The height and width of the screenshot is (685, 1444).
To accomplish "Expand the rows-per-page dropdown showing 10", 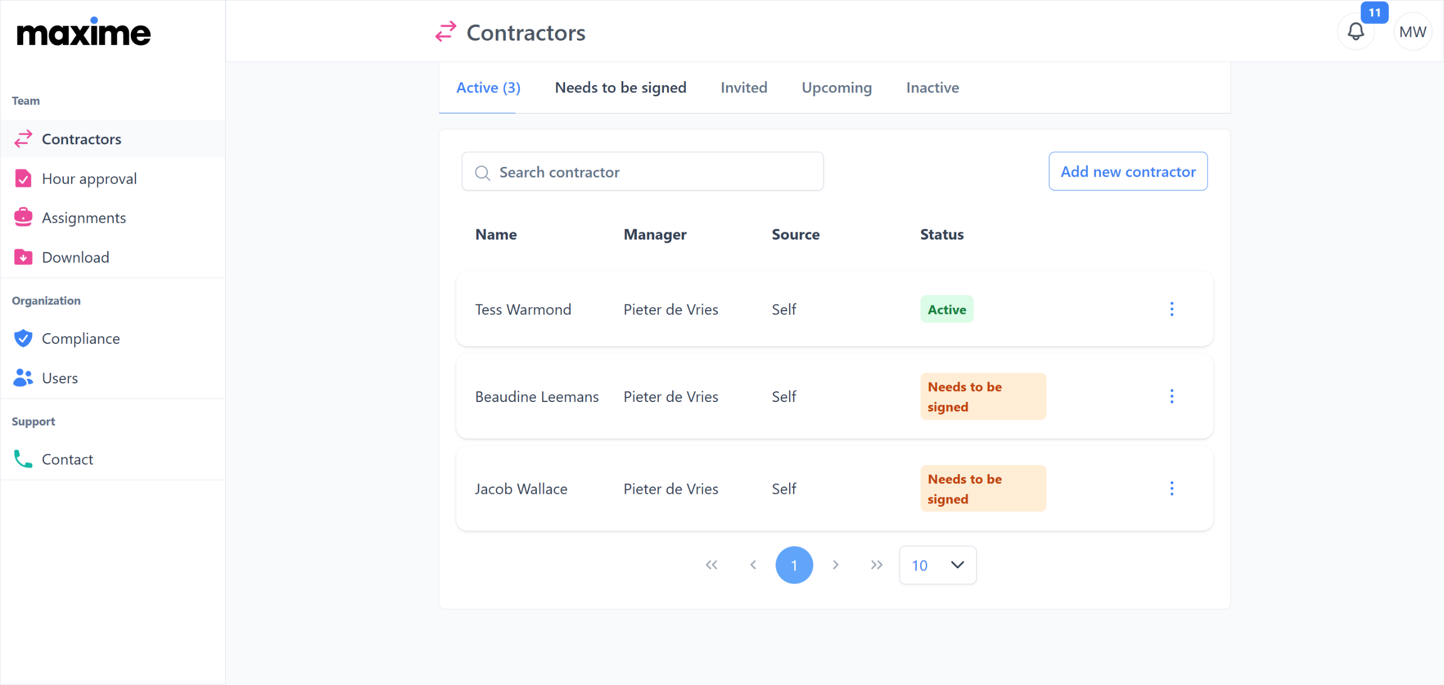I will (x=937, y=565).
